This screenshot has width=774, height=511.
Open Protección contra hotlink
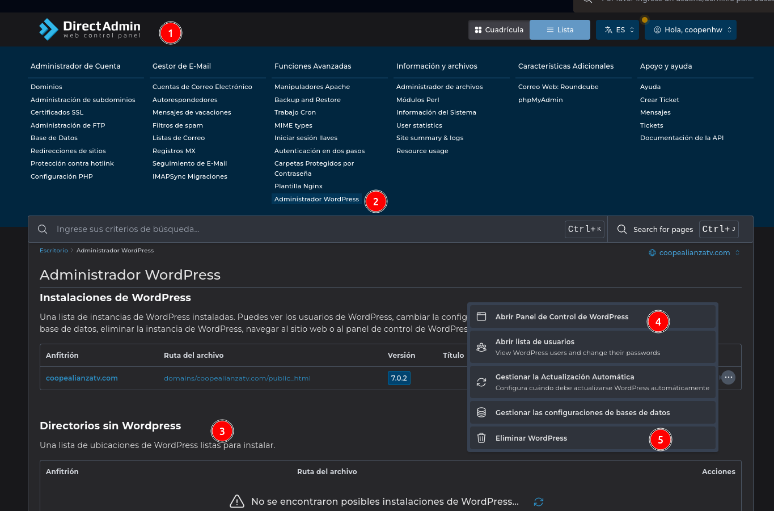click(x=72, y=163)
